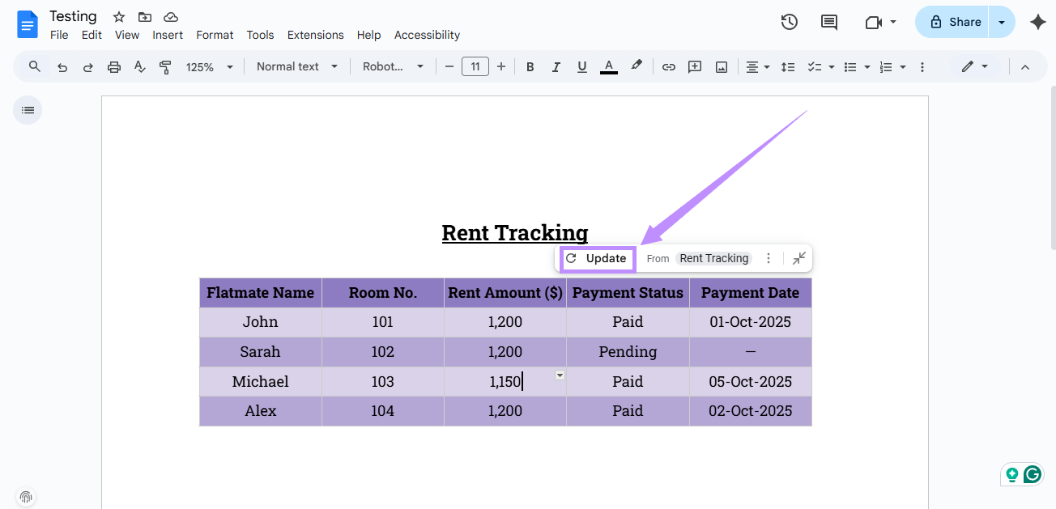Click the dropdown arrow in Michael's rent cell
Viewport: 1056px width, 509px height.
559,375
